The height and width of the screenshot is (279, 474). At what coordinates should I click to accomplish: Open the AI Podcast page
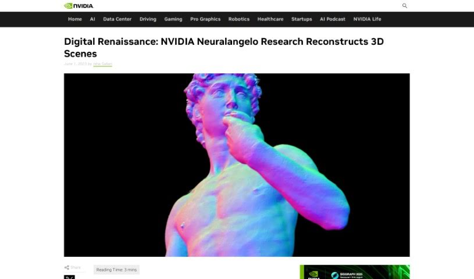pos(333,19)
